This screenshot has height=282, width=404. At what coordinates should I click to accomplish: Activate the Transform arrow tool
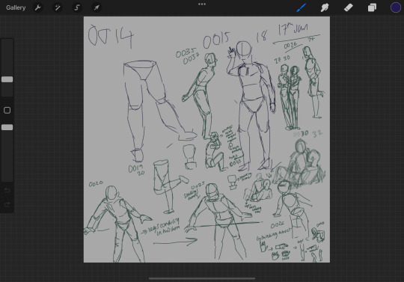[97, 7]
